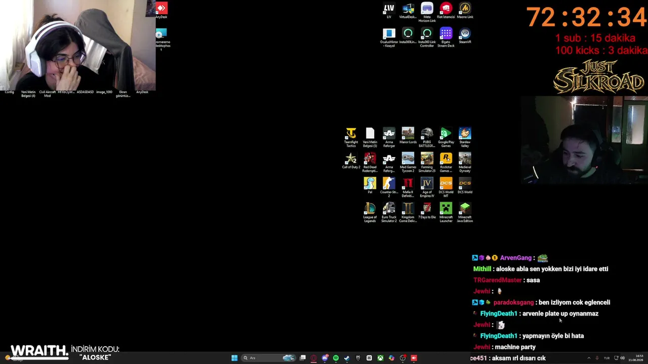Launch Mad Games Tycoon 2

[408, 163]
